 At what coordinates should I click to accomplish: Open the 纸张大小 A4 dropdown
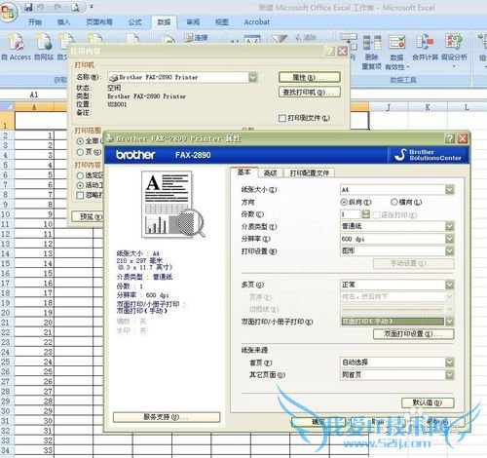coord(450,189)
